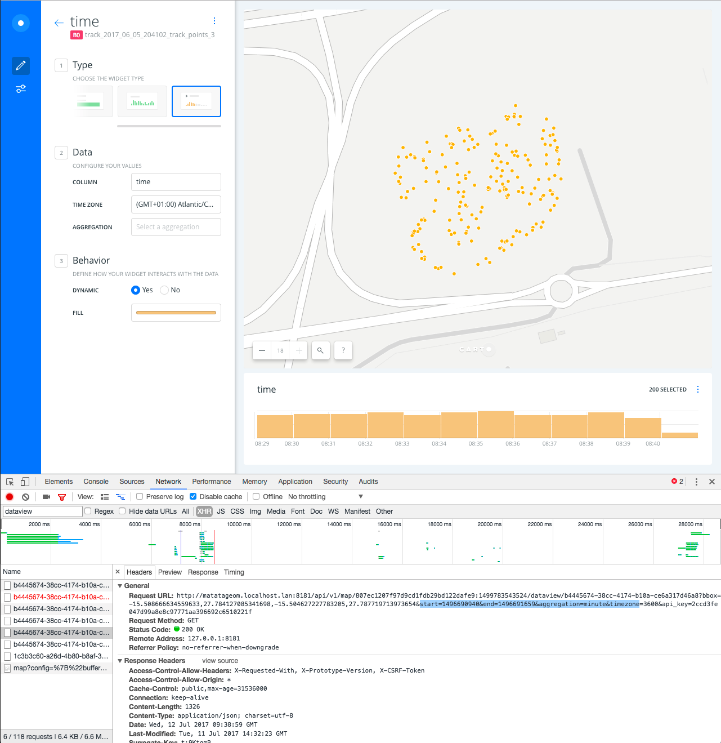Stop network recording with red record button
Viewport: 721px width, 743px height.
click(x=10, y=497)
